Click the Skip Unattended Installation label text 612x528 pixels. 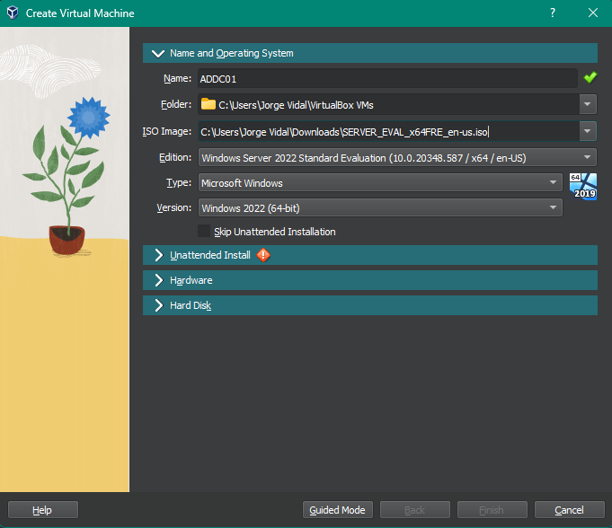pos(275,232)
